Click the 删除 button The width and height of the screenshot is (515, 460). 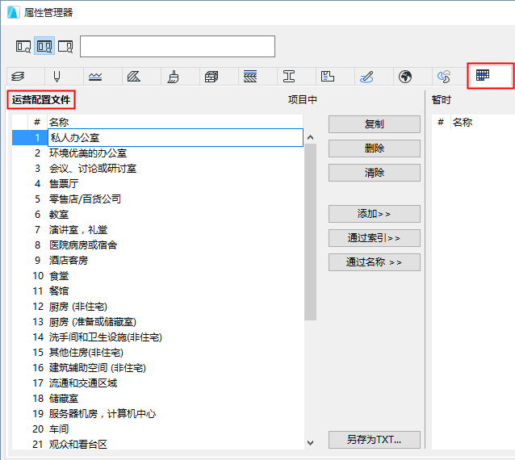pos(374,148)
